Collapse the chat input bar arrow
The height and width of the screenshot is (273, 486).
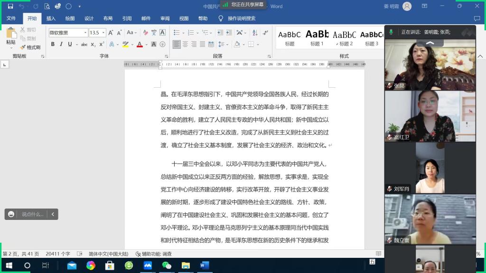[x=53, y=214]
